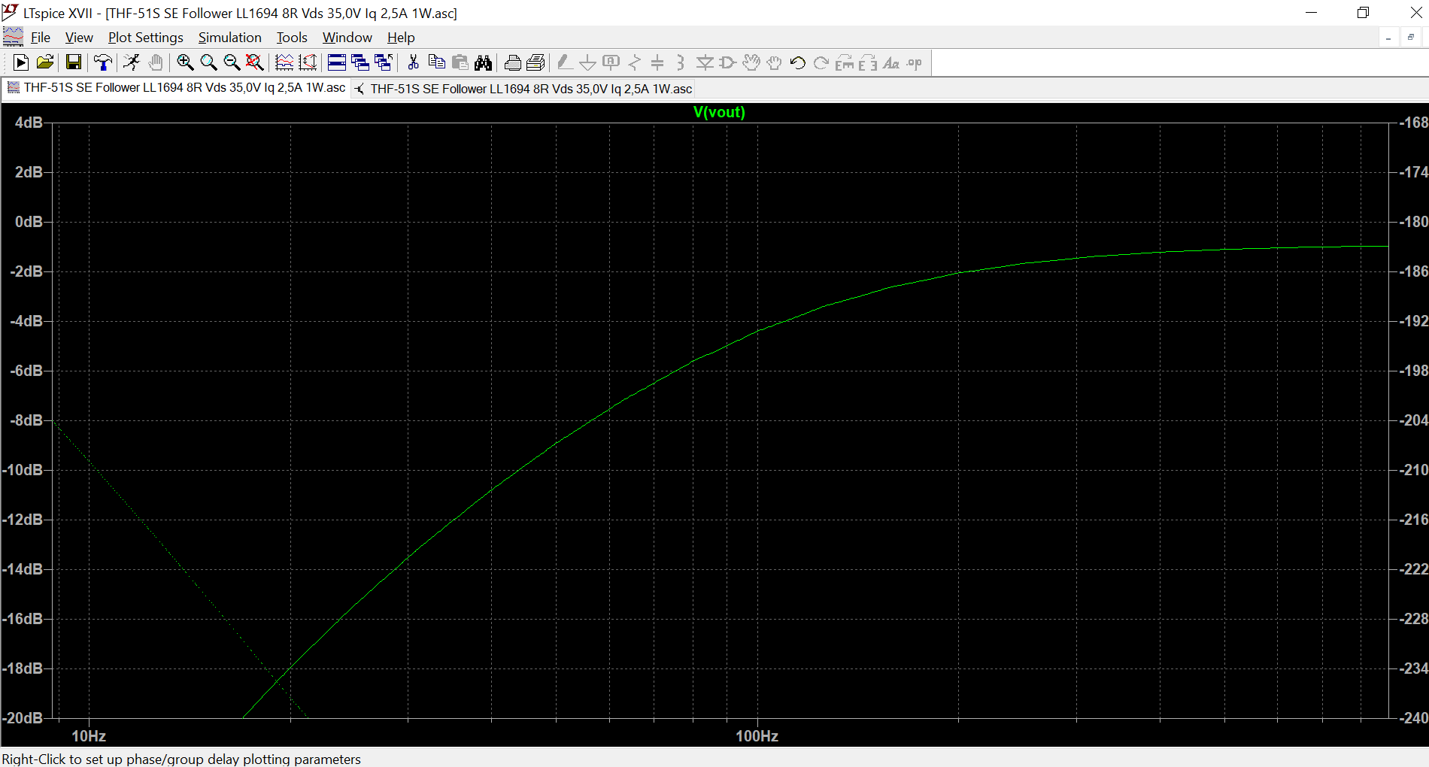Screen dimensions: 1429x767
Task: Click the Halt simulation running-man icon
Action: click(x=132, y=63)
